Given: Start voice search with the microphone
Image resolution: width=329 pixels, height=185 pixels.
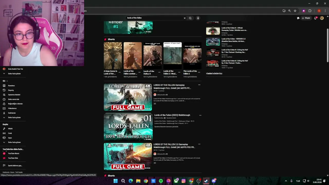Looking at the screenshot, I should point(198,18).
